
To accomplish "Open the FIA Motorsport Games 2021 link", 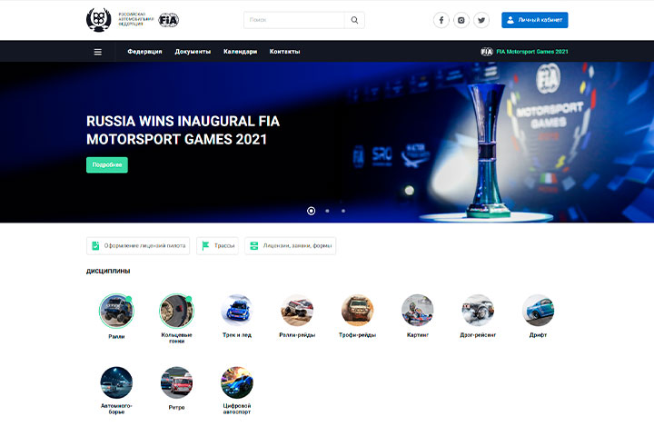I will click(x=532, y=52).
